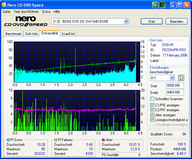
Task: Toggle the Lesegeschwindigkeit checkbox
Action: tap(152, 120)
